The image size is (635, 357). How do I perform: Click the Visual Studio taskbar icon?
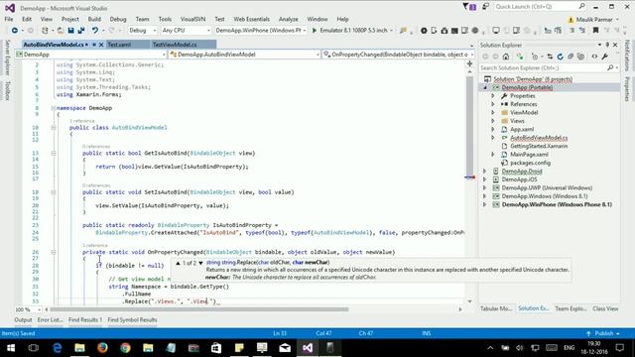click(308, 348)
